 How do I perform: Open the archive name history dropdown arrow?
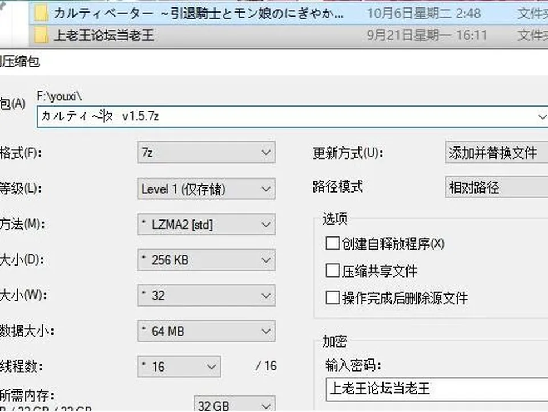click(x=542, y=116)
